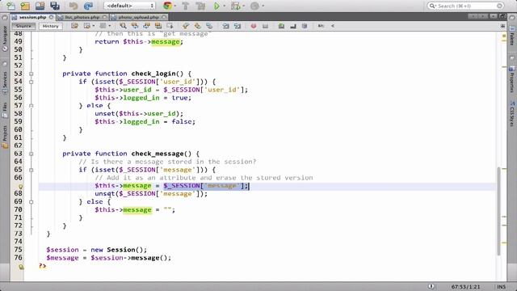
Task: Toggle Bookmark on current line
Action: coord(209,26)
